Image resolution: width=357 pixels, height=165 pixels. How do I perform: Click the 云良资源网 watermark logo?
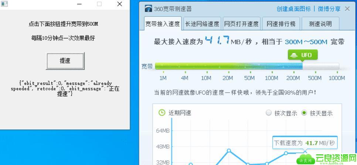pos(325,159)
